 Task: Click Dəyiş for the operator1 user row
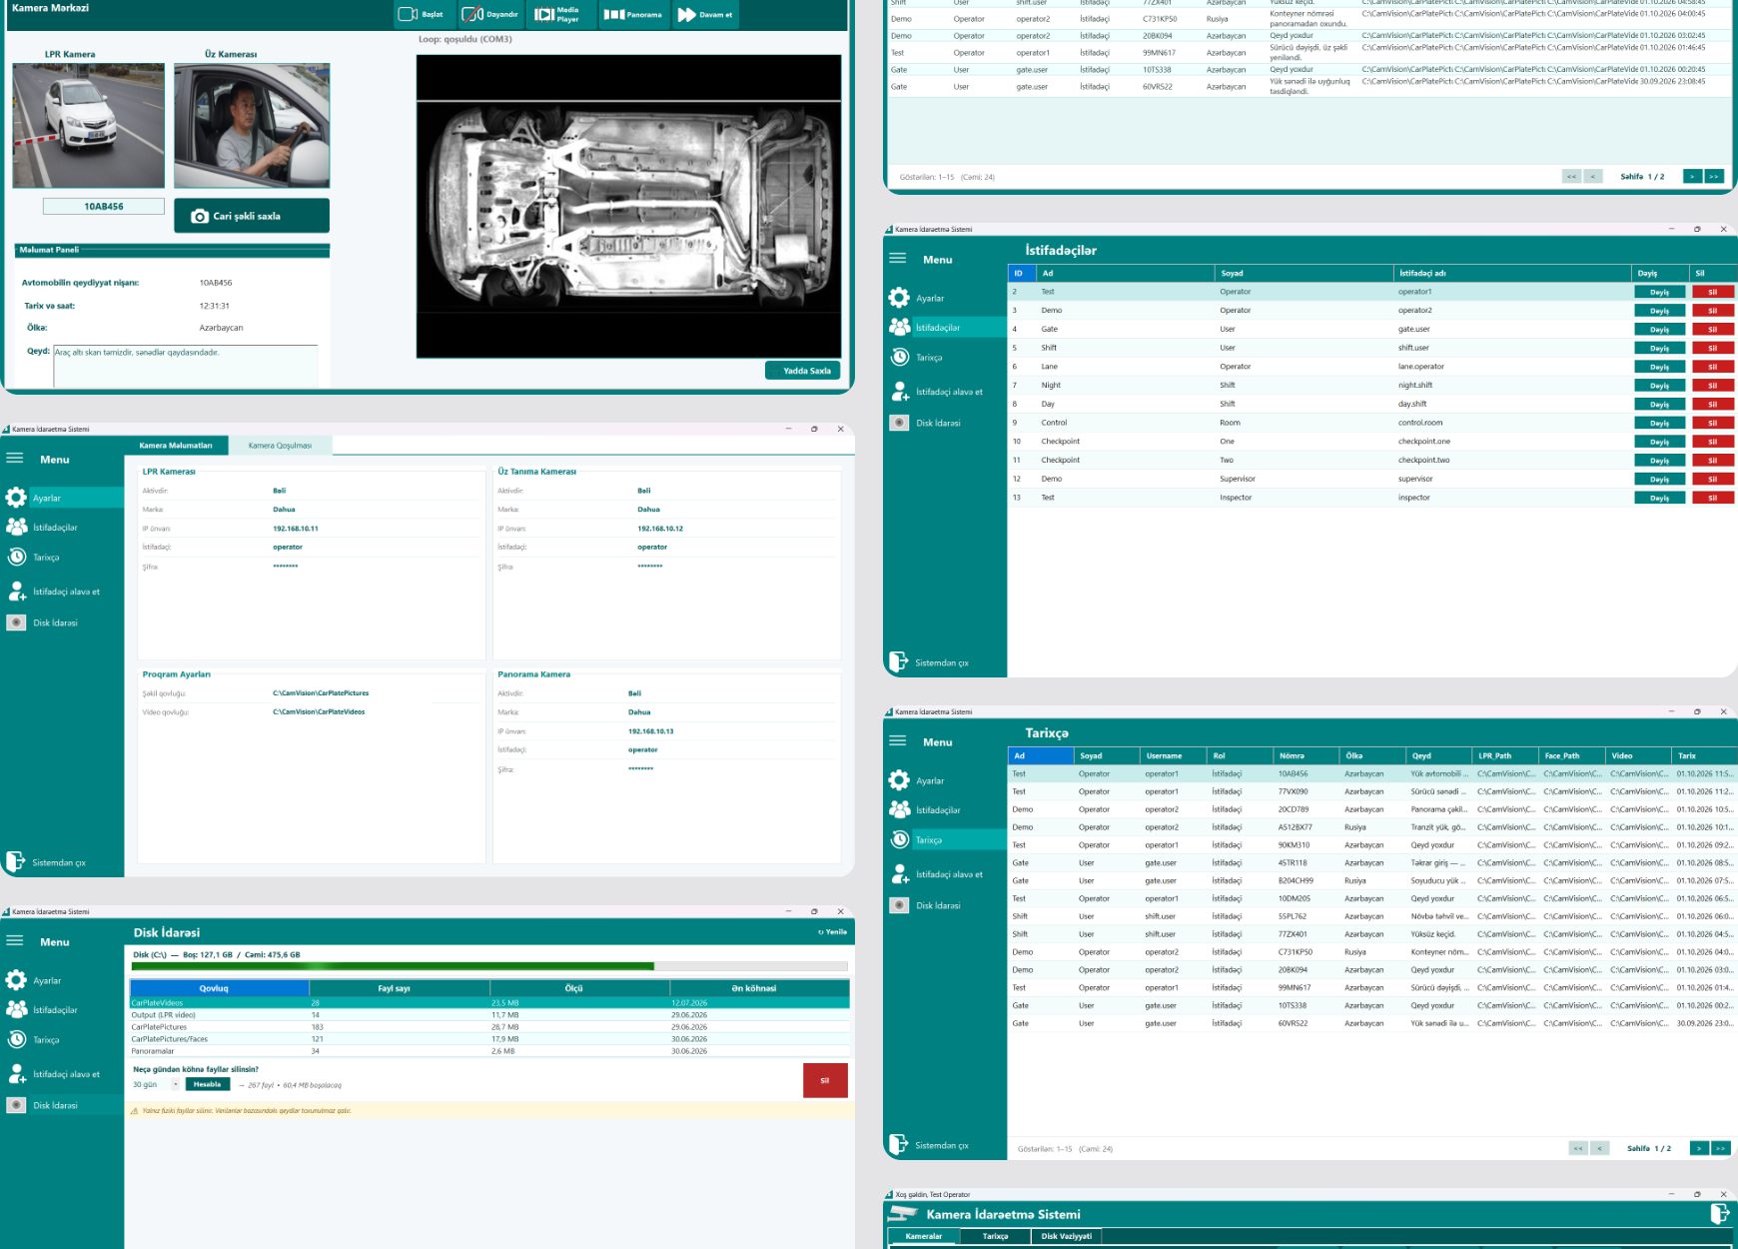[1659, 292]
